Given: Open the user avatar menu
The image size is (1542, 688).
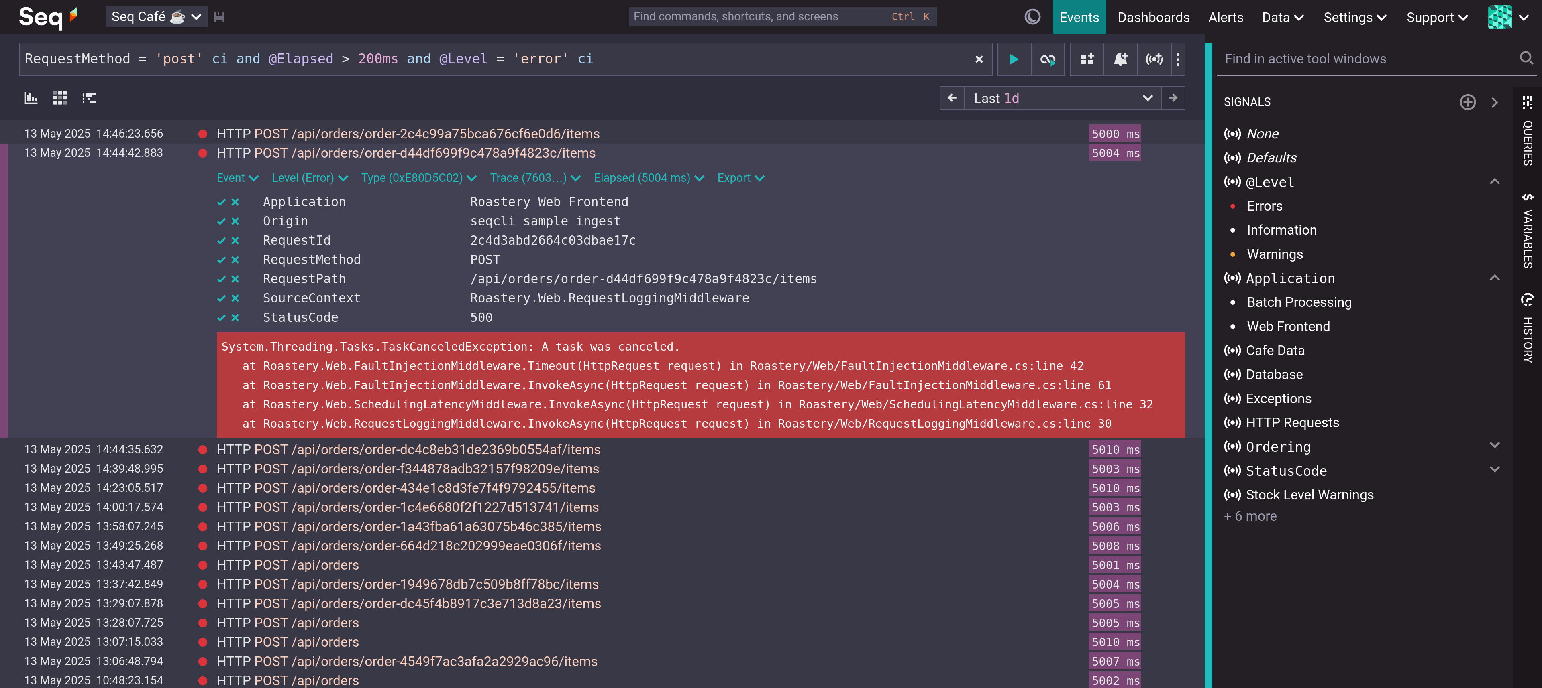Looking at the screenshot, I should coord(1508,17).
